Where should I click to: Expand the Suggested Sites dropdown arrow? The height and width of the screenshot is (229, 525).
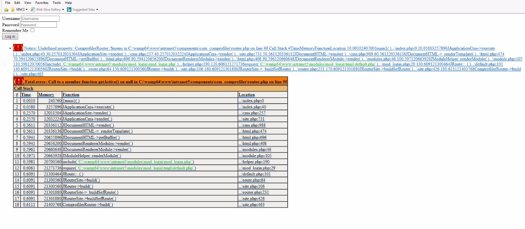[97, 9]
